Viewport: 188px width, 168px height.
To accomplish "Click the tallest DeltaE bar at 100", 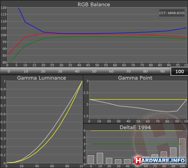I will 182,151.
